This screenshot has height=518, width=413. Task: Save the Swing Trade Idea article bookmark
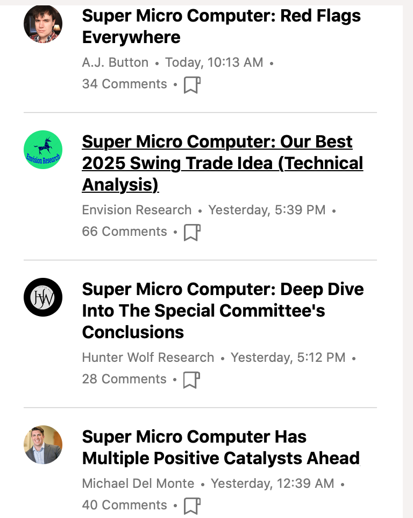(x=192, y=233)
